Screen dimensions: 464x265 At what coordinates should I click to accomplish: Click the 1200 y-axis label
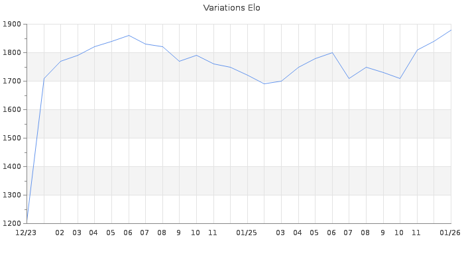tap(11, 224)
